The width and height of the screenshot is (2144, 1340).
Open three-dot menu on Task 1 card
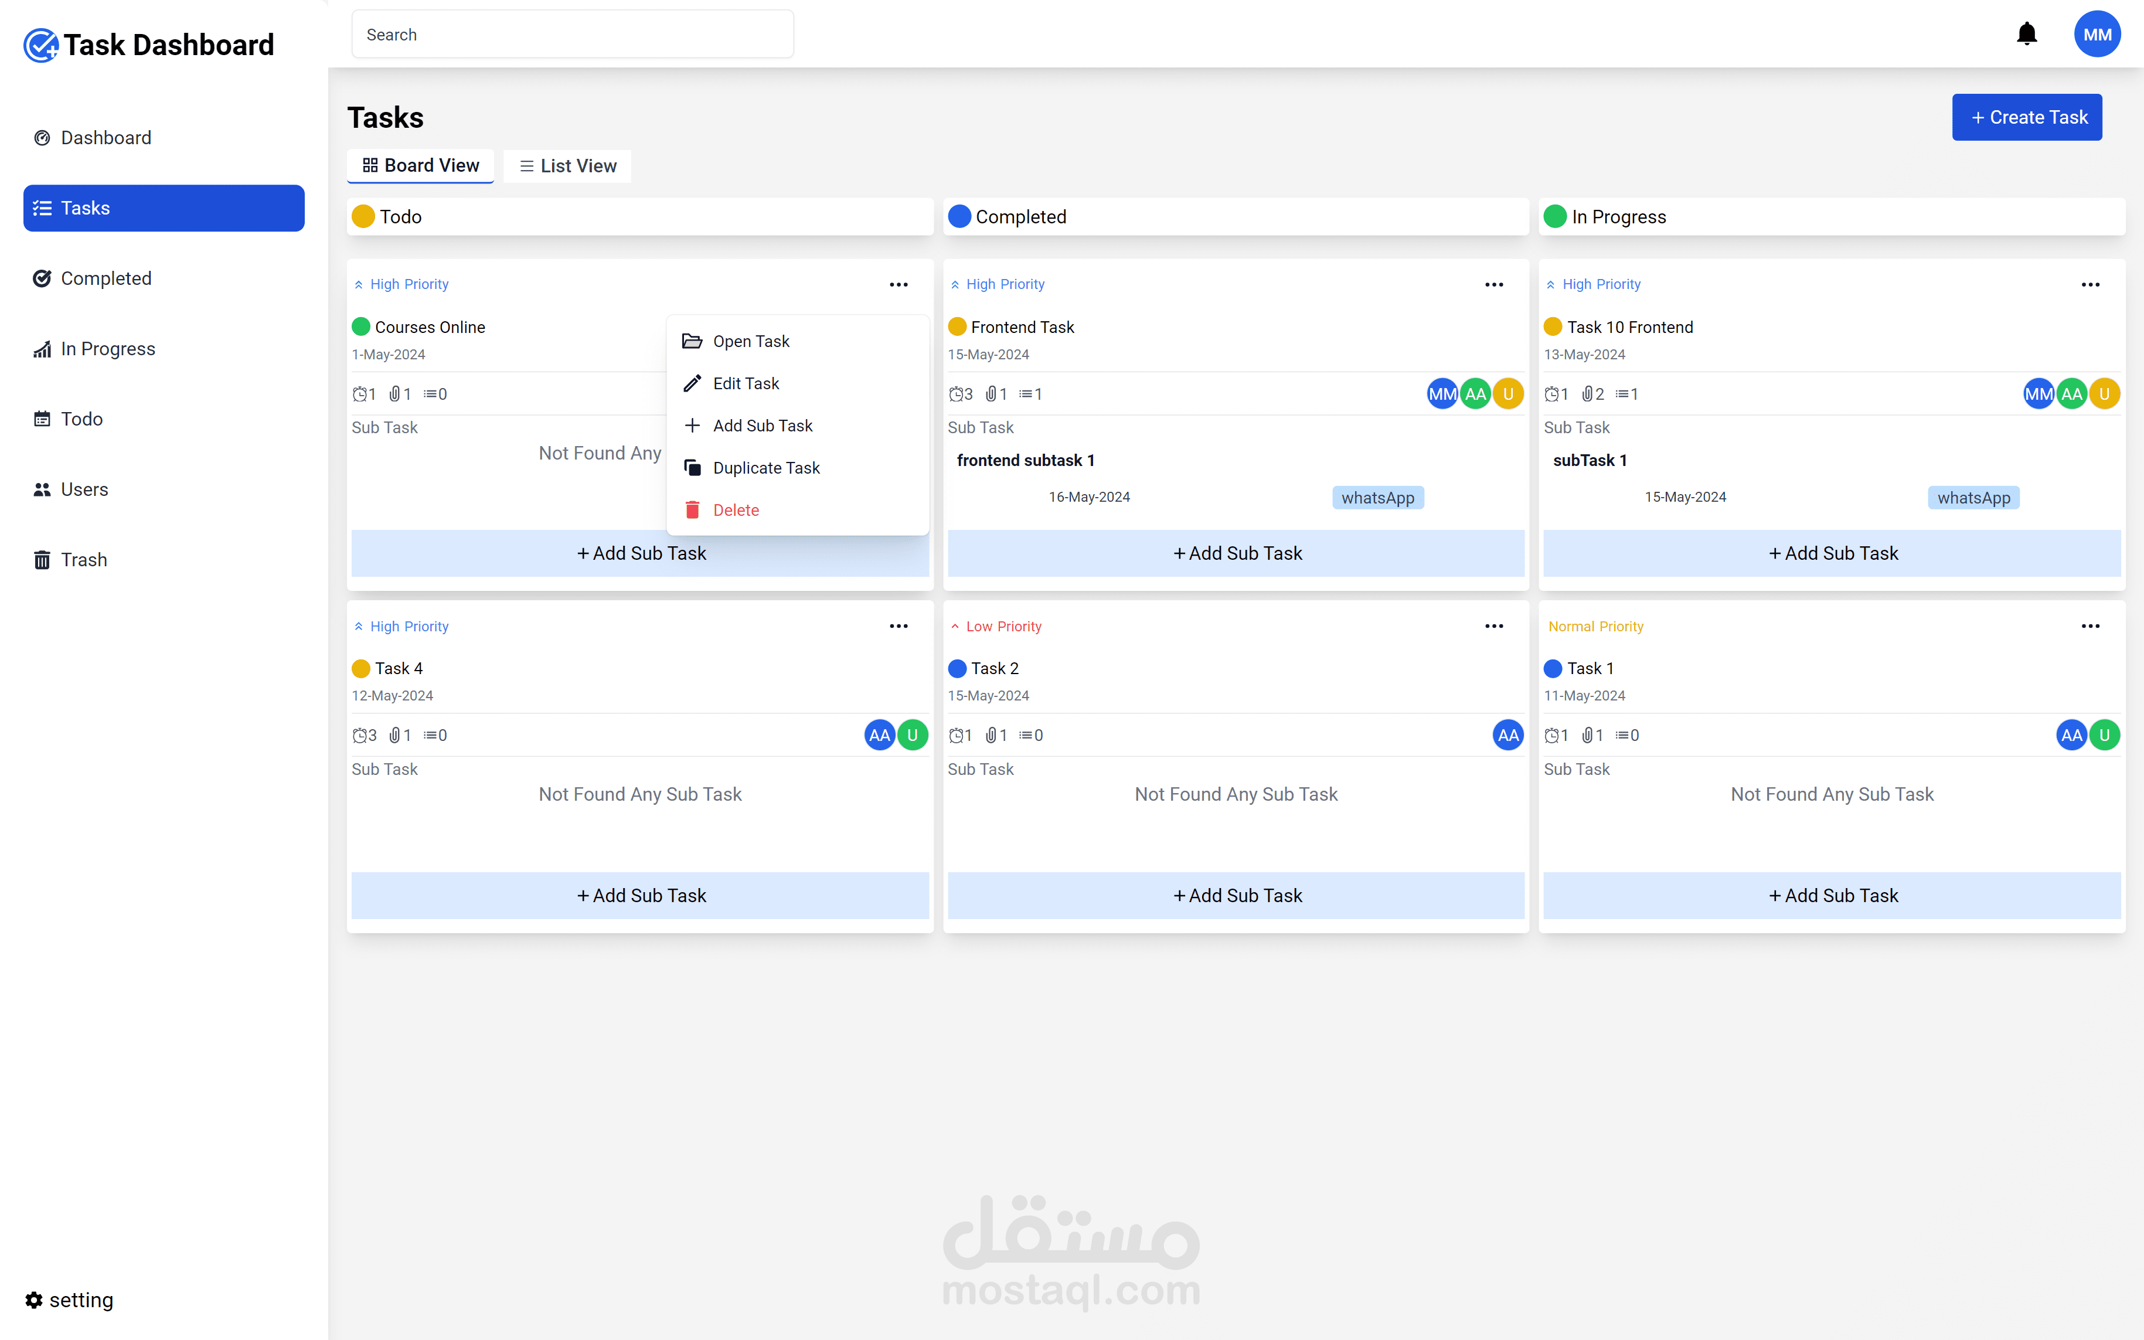2090,625
